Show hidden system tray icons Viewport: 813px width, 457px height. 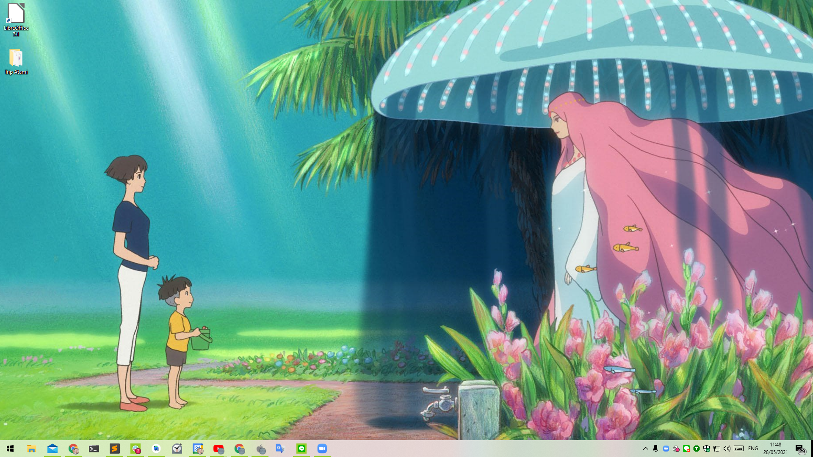coord(645,449)
